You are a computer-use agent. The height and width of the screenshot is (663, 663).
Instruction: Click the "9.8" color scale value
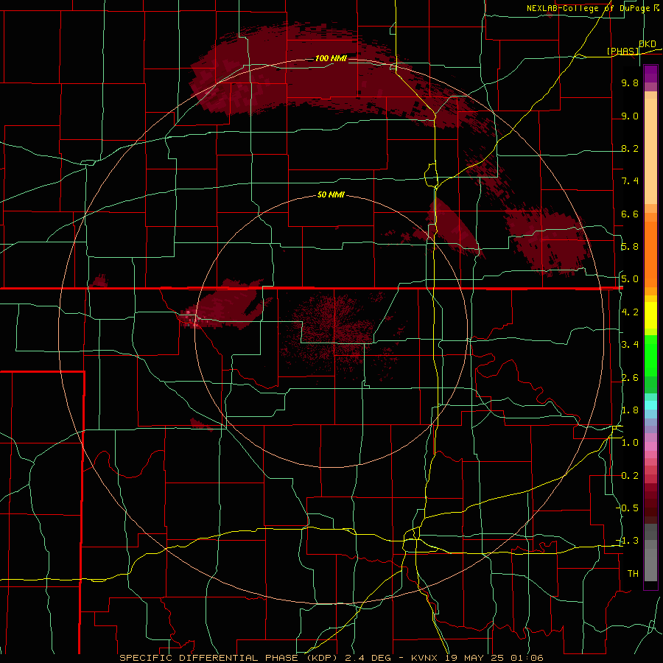[x=630, y=83]
